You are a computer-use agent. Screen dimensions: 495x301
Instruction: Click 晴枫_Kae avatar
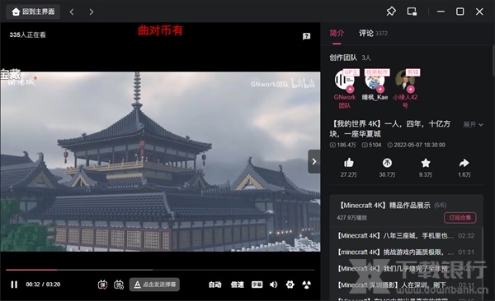pyautogui.click(x=375, y=80)
